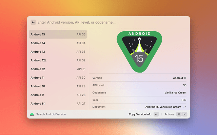Open the Android 15 Vanilla Ice Cream document link
The height and width of the screenshot is (135, 217).
point(163,107)
